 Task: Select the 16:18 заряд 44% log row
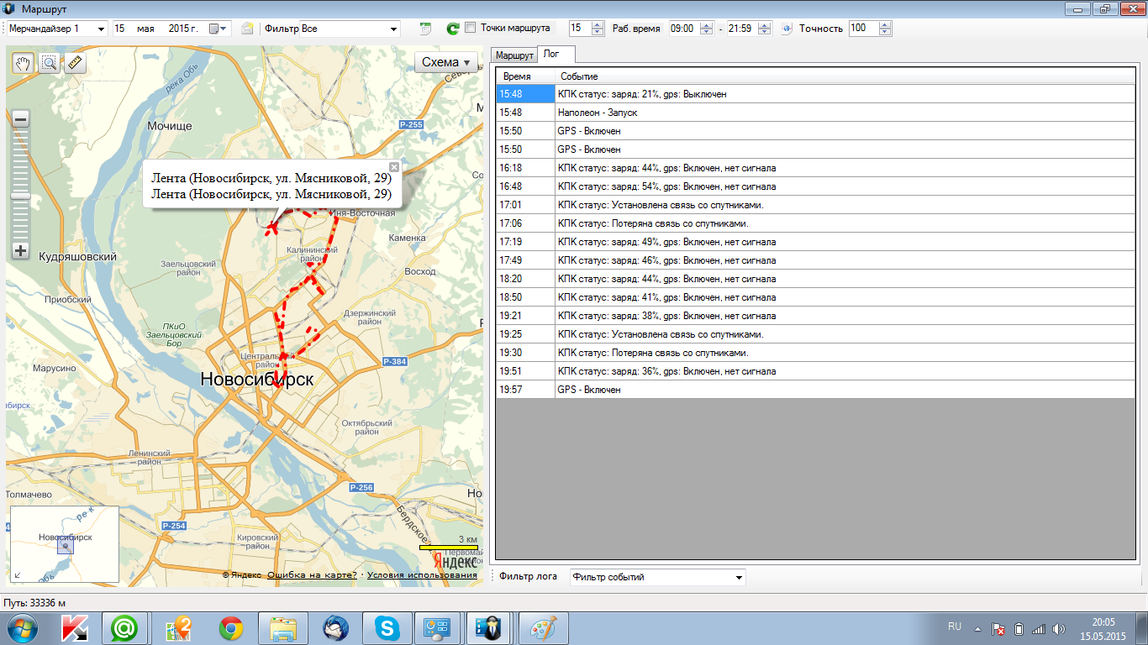tap(815, 168)
